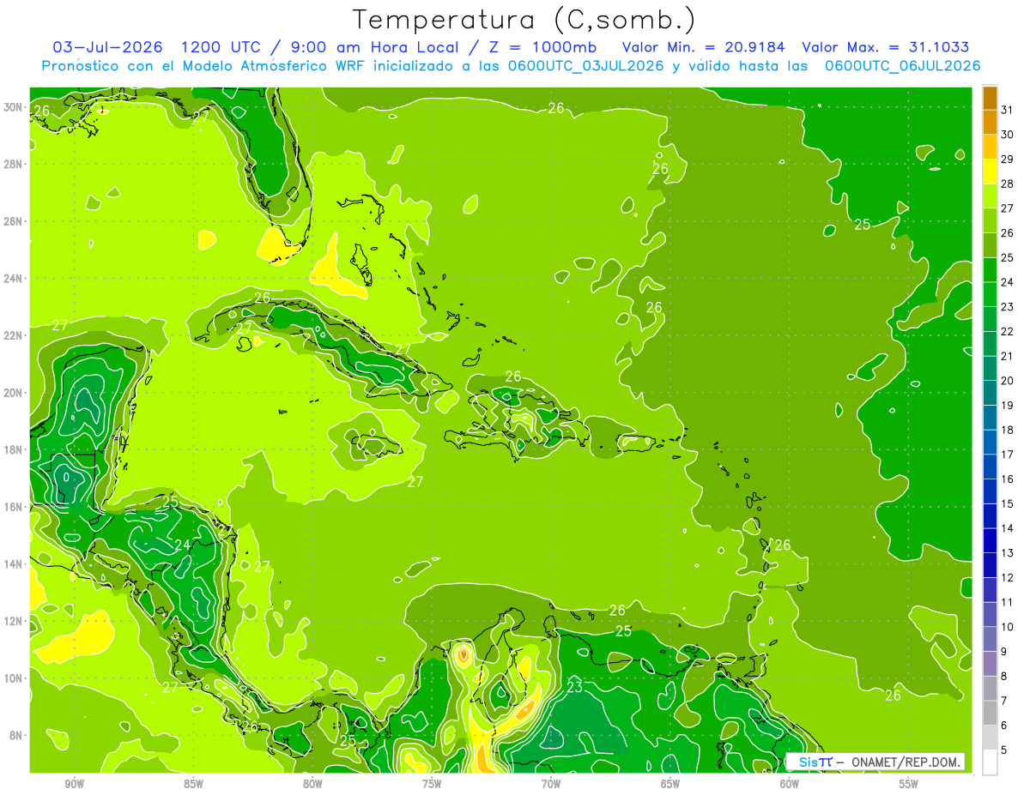The image size is (1030, 795).
Task: Click the '26N' latitude axis label
Action: (14, 221)
